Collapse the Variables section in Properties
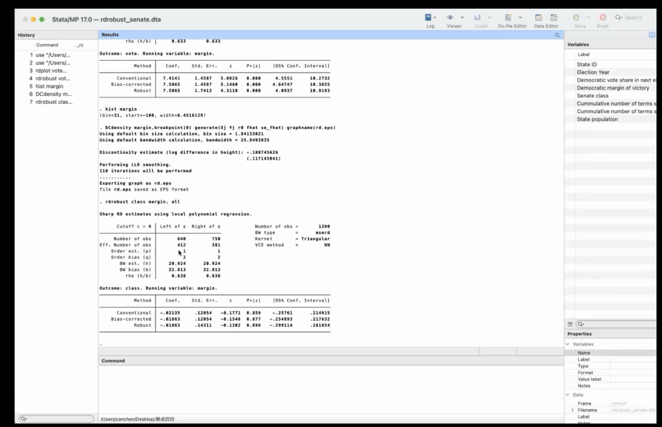The height and width of the screenshot is (427, 662). 568,344
